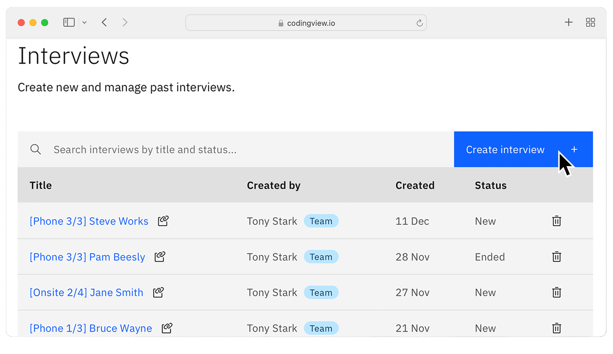
Task: Delete the Steve Works interview with the trash icon
Action: [557, 221]
